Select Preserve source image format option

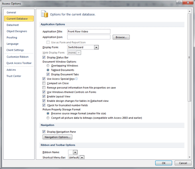click(x=48, y=113)
